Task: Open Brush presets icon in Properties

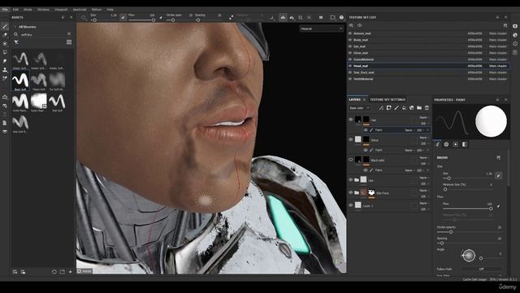Action: (498, 157)
